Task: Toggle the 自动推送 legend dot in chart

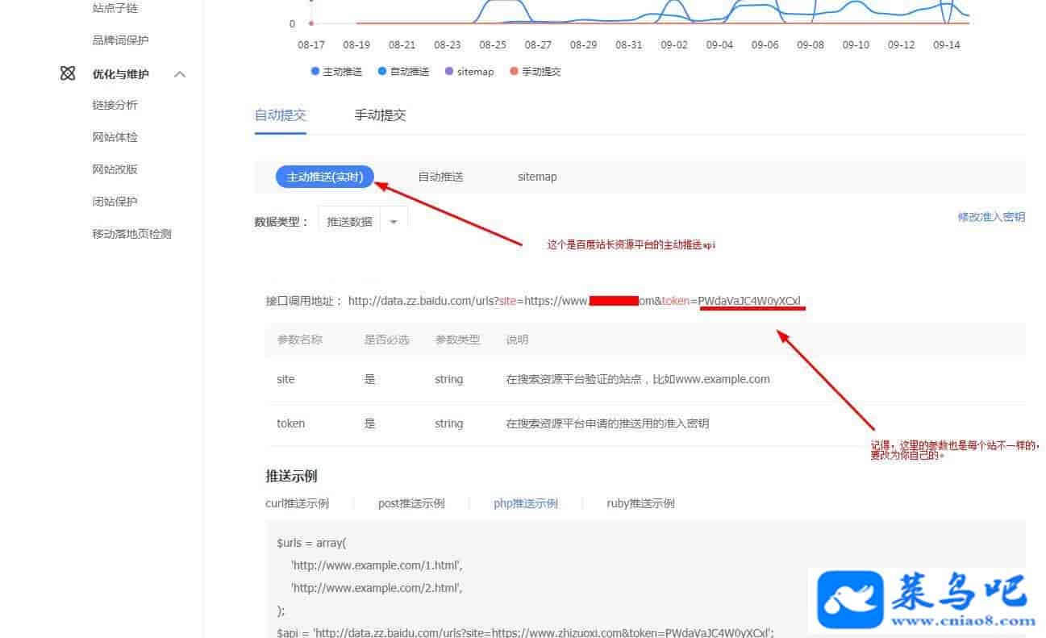Action: click(381, 71)
